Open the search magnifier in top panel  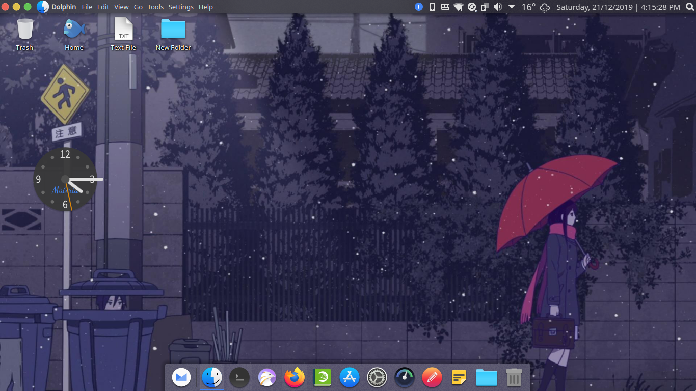[x=690, y=7]
